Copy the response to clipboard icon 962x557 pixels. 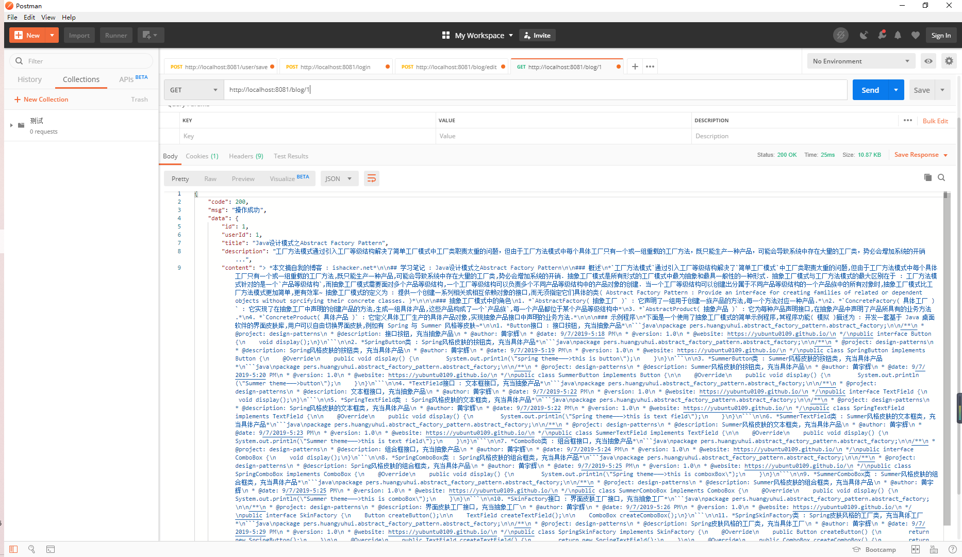click(928, 177)
